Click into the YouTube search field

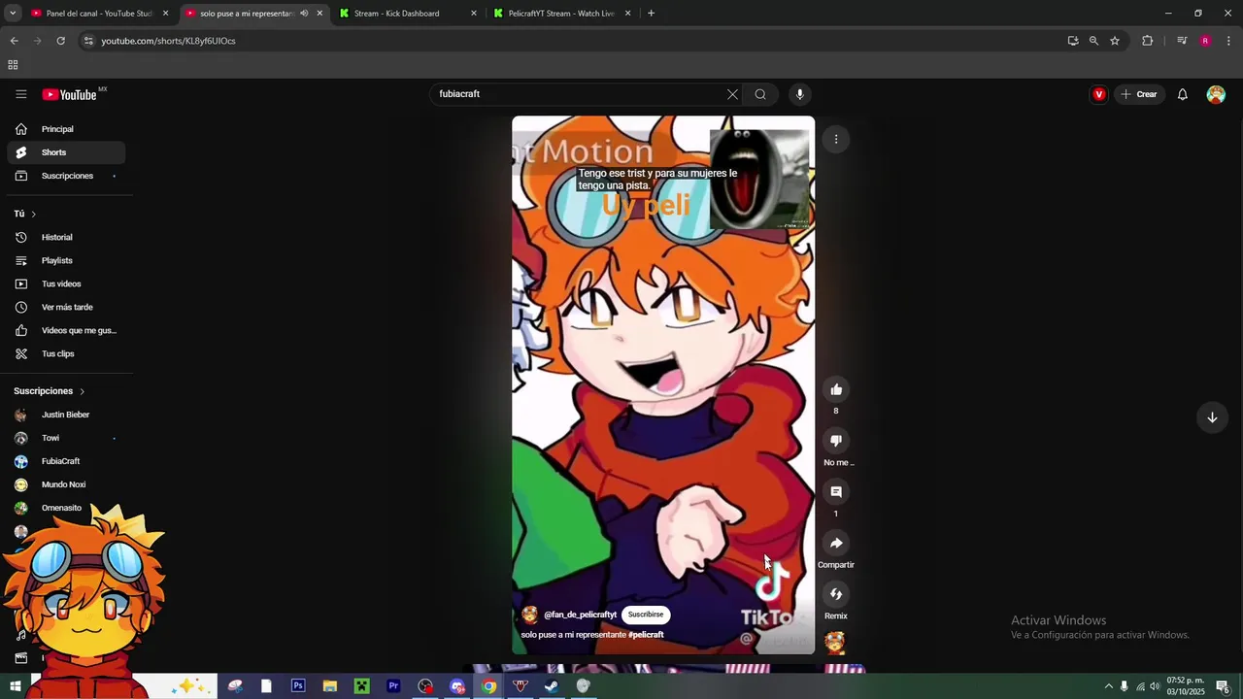point(578,94)
